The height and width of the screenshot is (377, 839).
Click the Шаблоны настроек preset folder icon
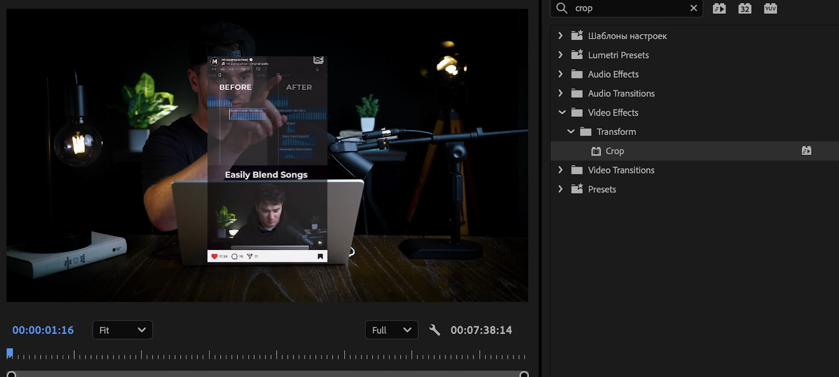[577, 35]
